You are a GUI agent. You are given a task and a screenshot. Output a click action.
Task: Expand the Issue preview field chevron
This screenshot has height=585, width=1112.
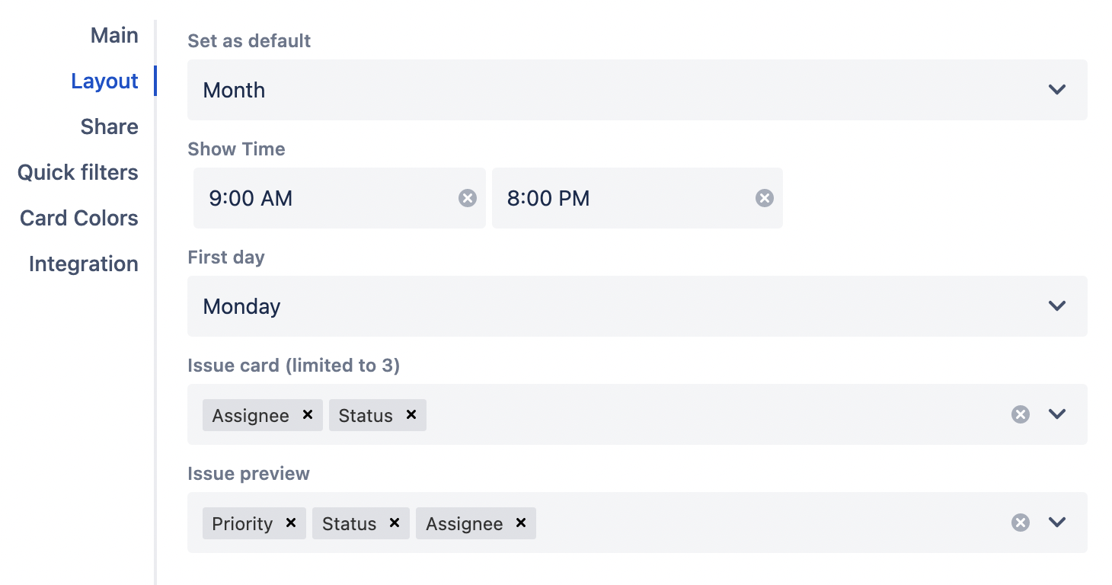point(1057,523)
